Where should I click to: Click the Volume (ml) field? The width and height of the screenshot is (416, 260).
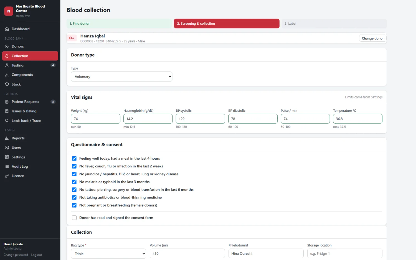tap(187, 254)
